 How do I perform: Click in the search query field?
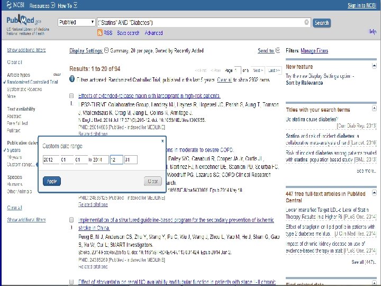[x=201, y=22]
